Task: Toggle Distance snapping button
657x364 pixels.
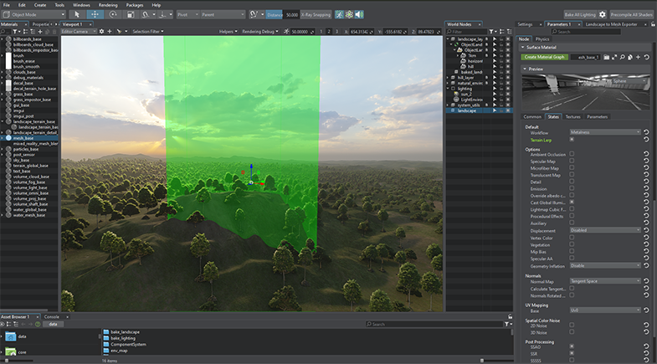Action: [x=275, y=15]
